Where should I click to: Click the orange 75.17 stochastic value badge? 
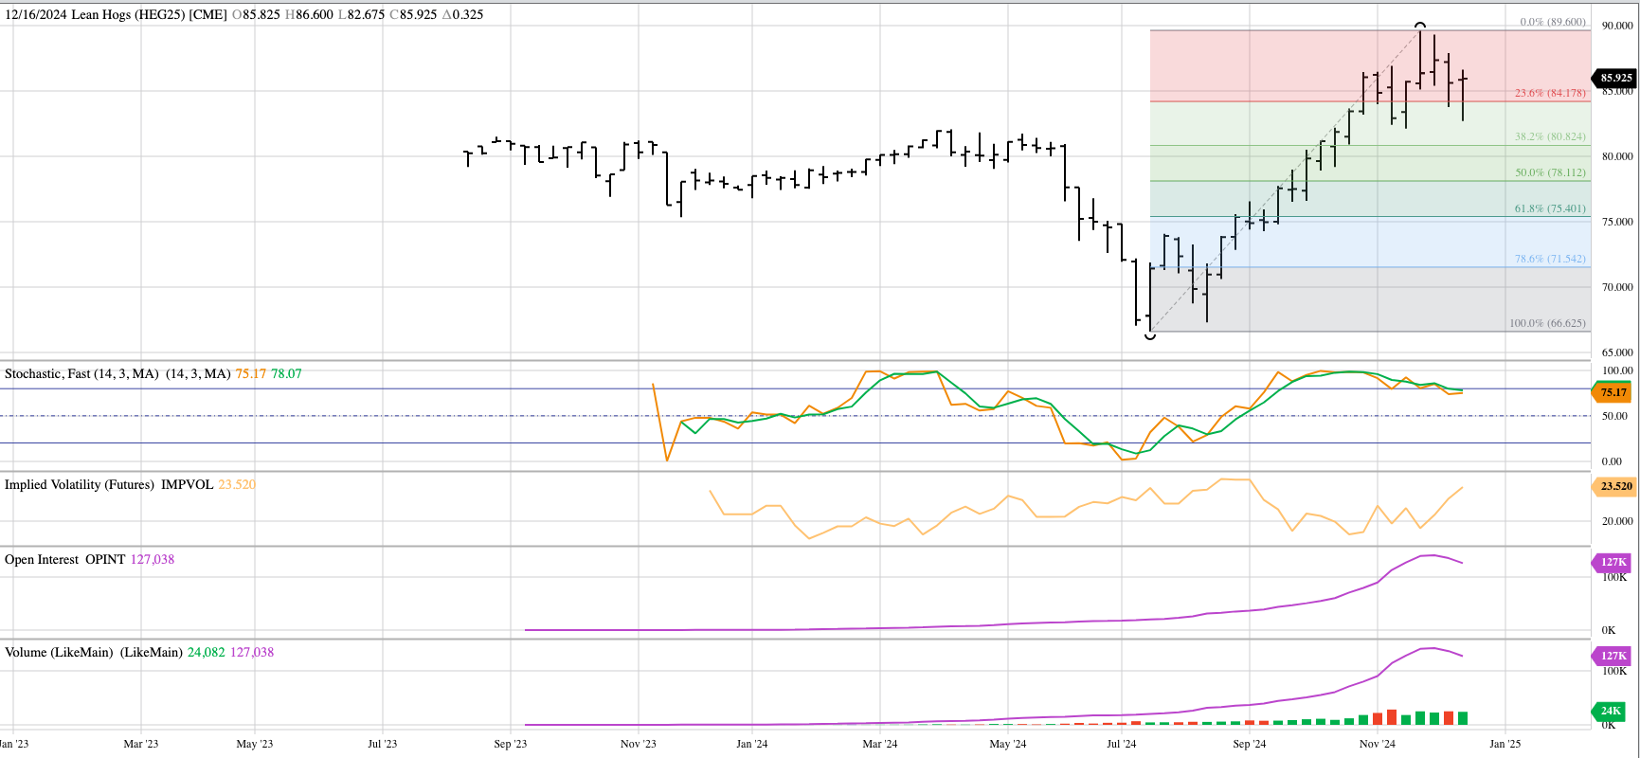1613,392
